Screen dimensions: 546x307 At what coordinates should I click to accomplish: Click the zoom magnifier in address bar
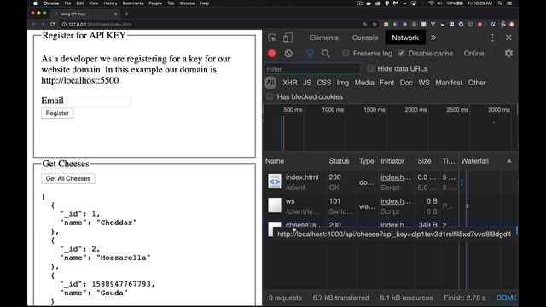tap(365, 25)
